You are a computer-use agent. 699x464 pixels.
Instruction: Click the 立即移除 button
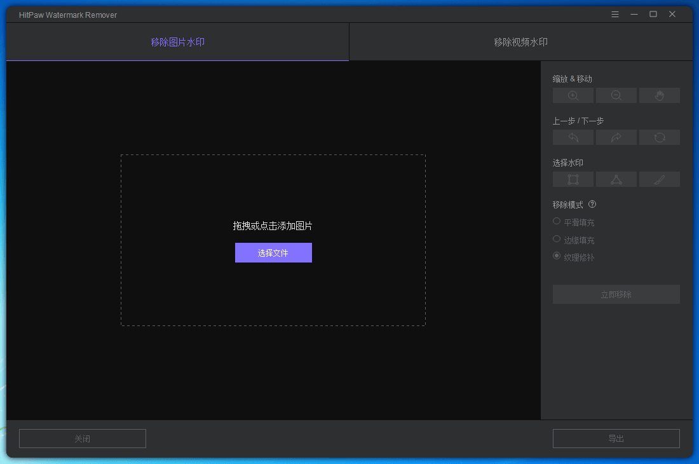click(x=616, y=294)
